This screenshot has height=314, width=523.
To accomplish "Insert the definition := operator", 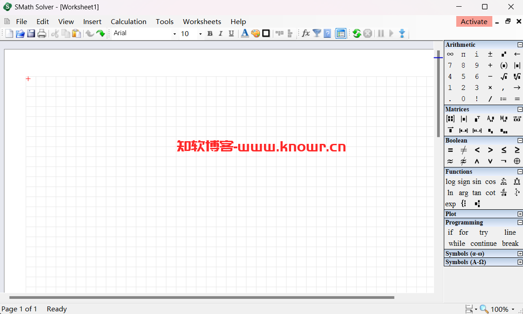I will click(x=504, y=99).
